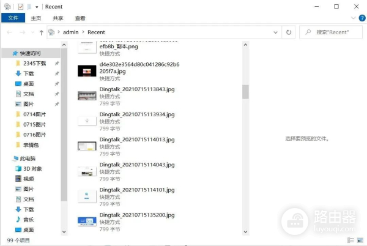The width and height of the screenshot is (367, 246).
Task: Go up one folder level
Action: [42, 32]
